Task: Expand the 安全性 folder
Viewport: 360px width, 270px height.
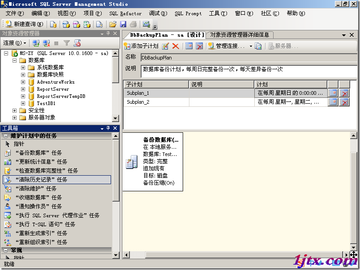Action: tap(14, 110)
